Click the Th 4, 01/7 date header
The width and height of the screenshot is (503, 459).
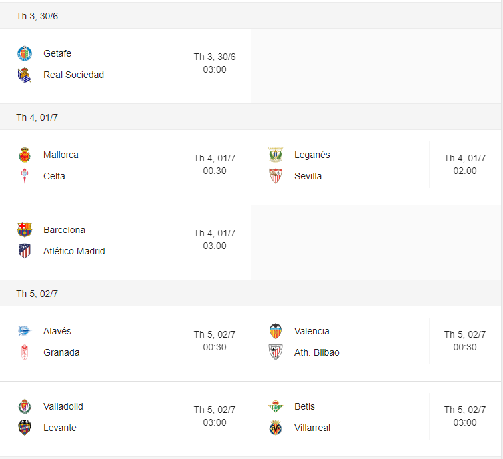tap(37, 117)
